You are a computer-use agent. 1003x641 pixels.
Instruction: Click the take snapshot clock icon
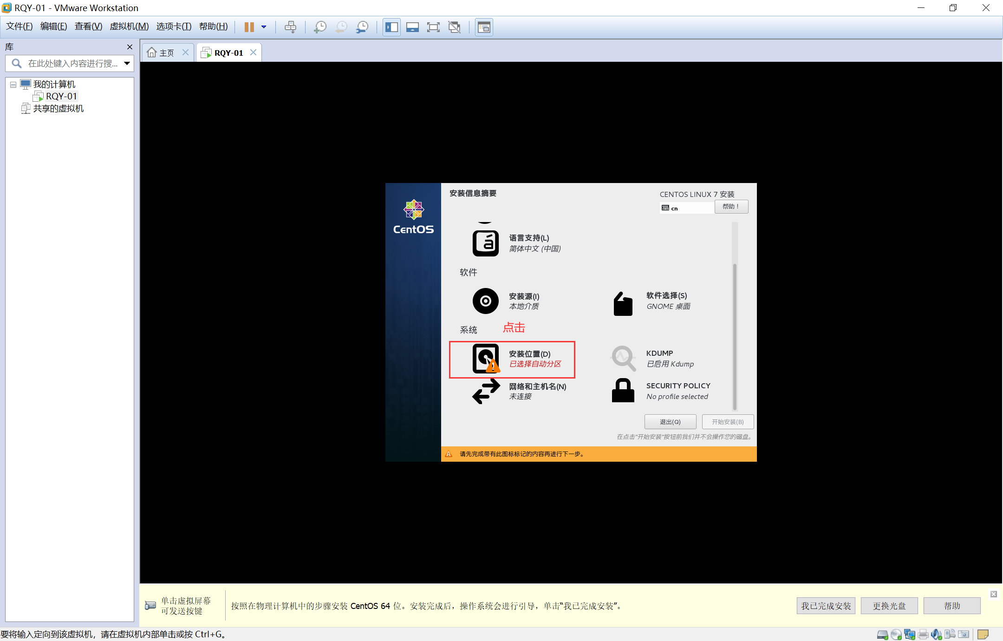pos(320,27)
